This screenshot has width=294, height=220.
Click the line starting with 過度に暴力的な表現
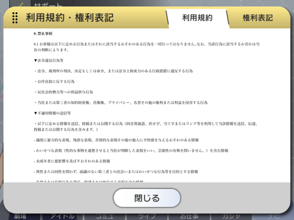116,140
